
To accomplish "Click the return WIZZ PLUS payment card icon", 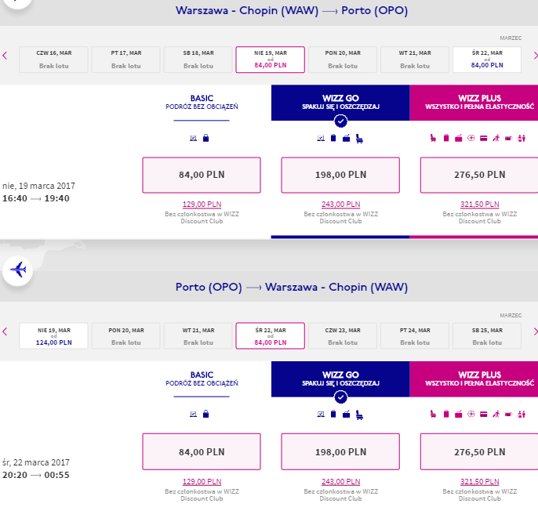I will click(483, 414).
